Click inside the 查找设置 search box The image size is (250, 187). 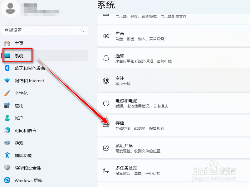click(x=44, y=30)
